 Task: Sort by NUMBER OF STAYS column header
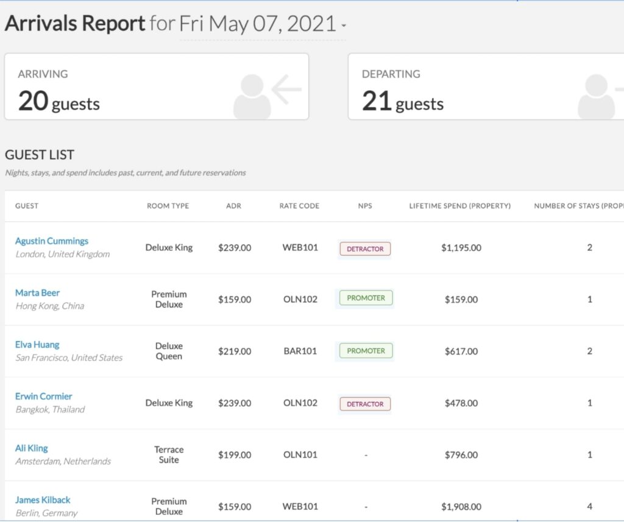579,206
